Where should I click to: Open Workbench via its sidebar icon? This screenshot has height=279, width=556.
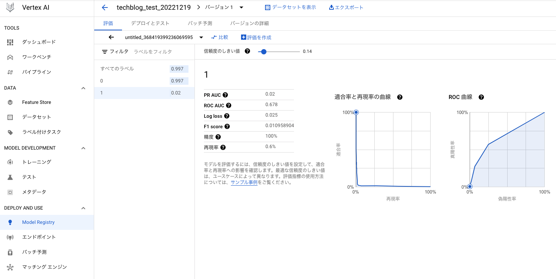(x=10, y=57)
